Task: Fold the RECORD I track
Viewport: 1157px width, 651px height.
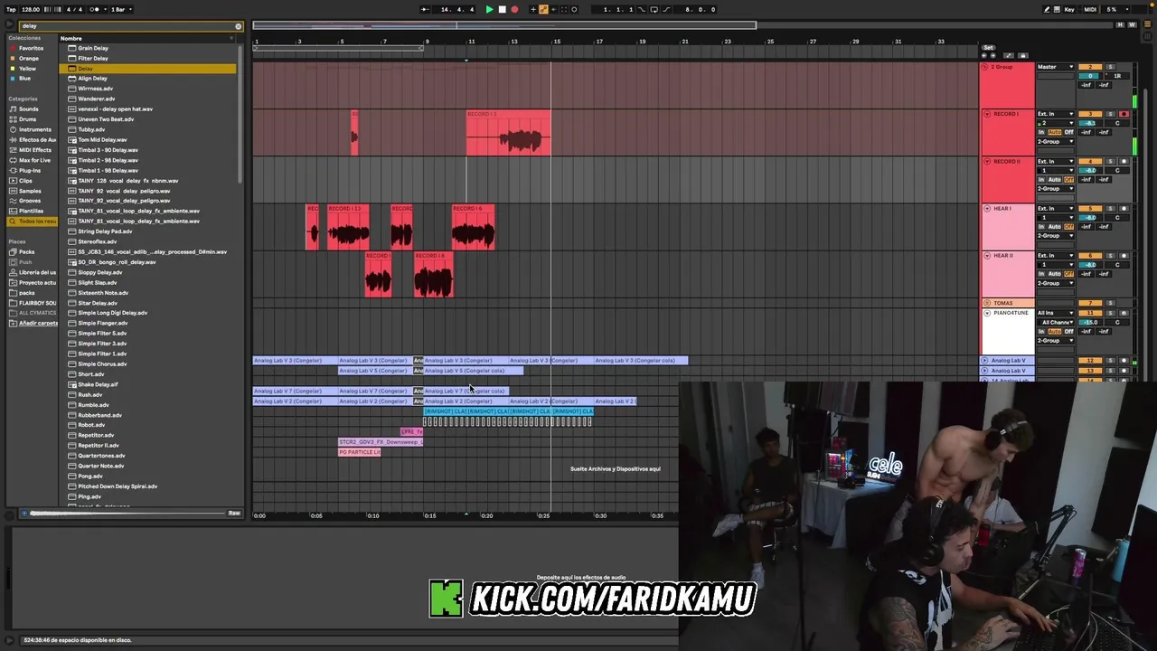Action: coord(987,114)
